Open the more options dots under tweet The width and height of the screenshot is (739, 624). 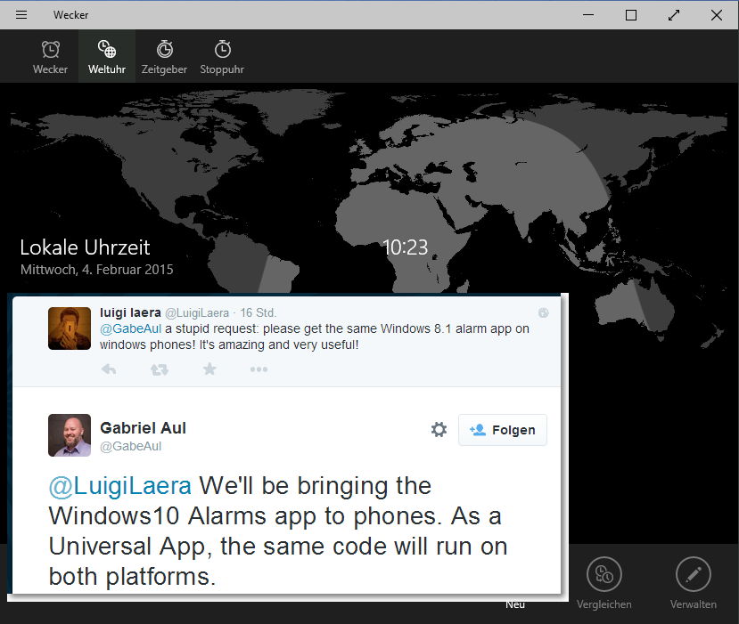(259, 369)
